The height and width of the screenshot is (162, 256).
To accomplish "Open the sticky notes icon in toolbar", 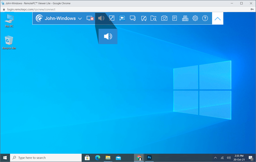I will pyautogui.click(x=174, y=18).
